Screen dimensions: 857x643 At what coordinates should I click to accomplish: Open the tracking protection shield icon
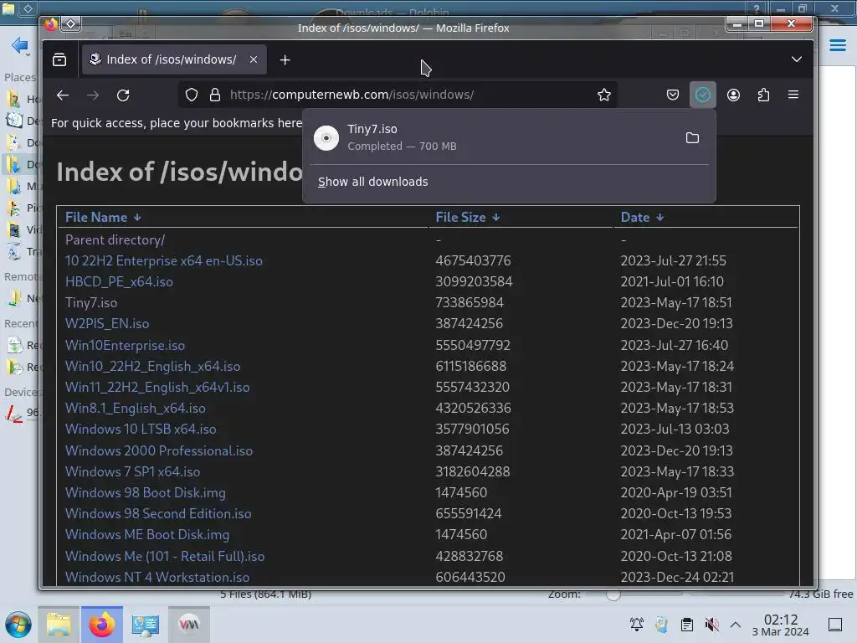(192, 95)
